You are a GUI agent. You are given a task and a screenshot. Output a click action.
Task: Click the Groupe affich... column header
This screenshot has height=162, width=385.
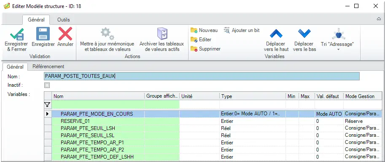(x=162, y=96)
